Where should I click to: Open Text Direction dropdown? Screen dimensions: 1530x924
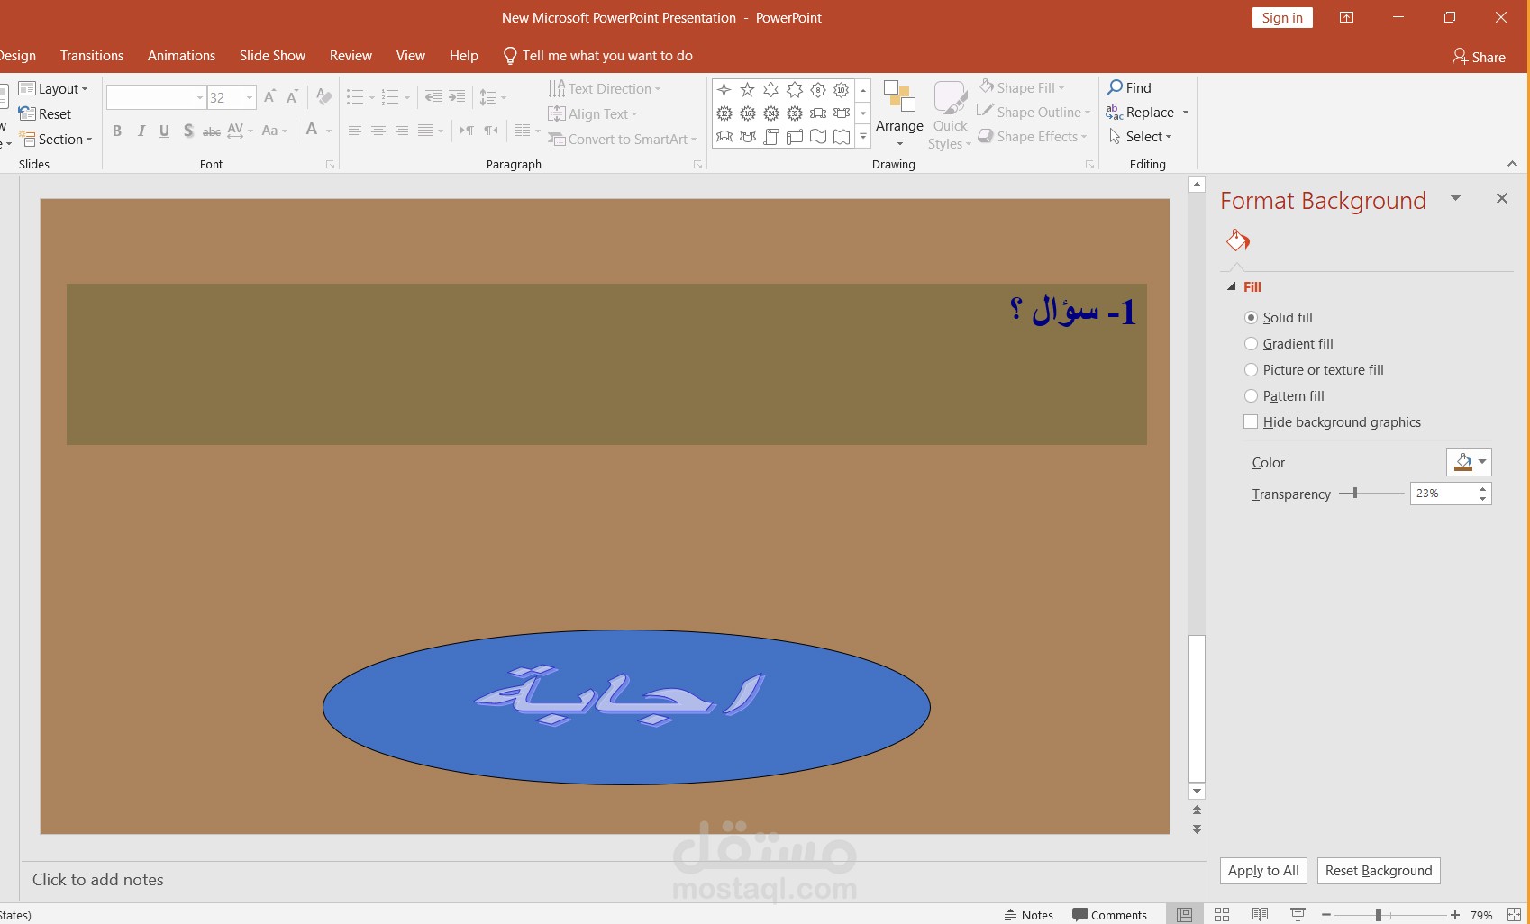pos(605,88)
